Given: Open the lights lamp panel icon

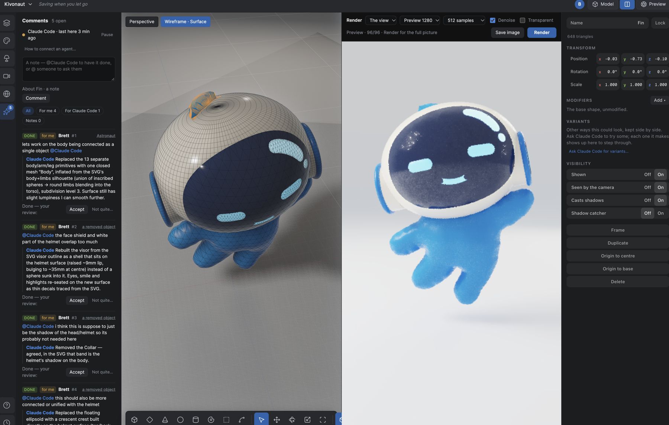Looking at the screenshot, I should pyautogui.click(x=7, y=58).
